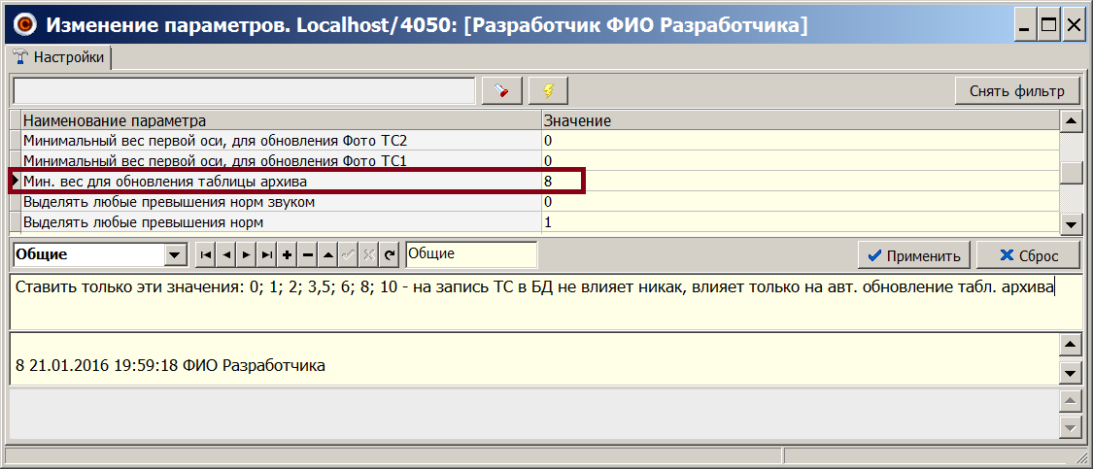
Task: Delete record with minus button
Action: [307, 255]
